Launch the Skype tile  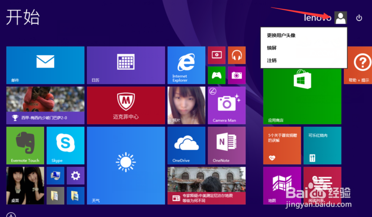coord(65,145)
